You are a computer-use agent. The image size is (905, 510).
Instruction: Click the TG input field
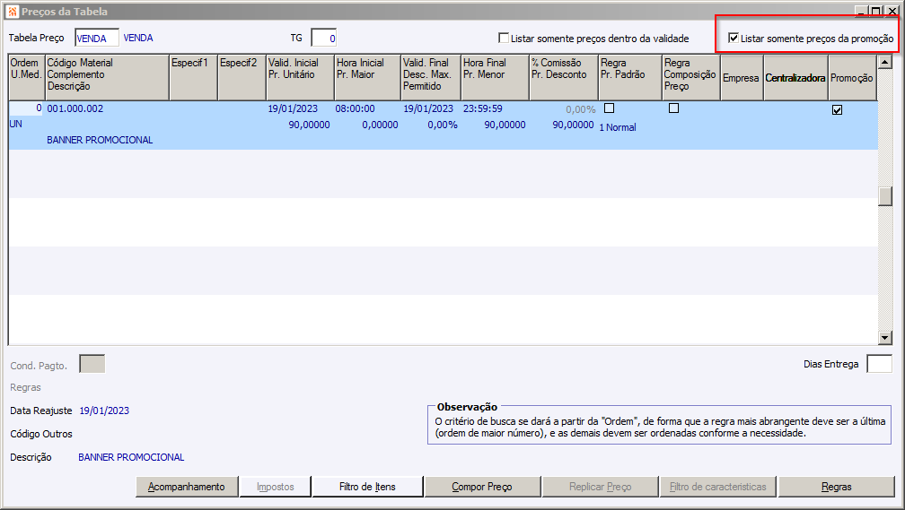pos(324,38)
